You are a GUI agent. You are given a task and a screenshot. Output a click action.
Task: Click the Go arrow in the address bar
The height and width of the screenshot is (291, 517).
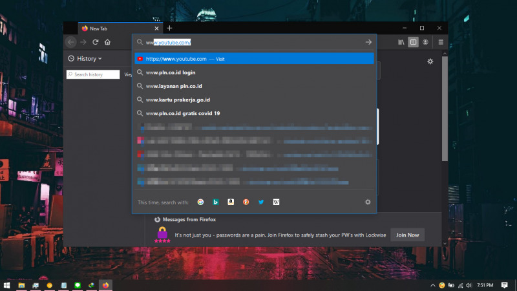tap(368, 42)
